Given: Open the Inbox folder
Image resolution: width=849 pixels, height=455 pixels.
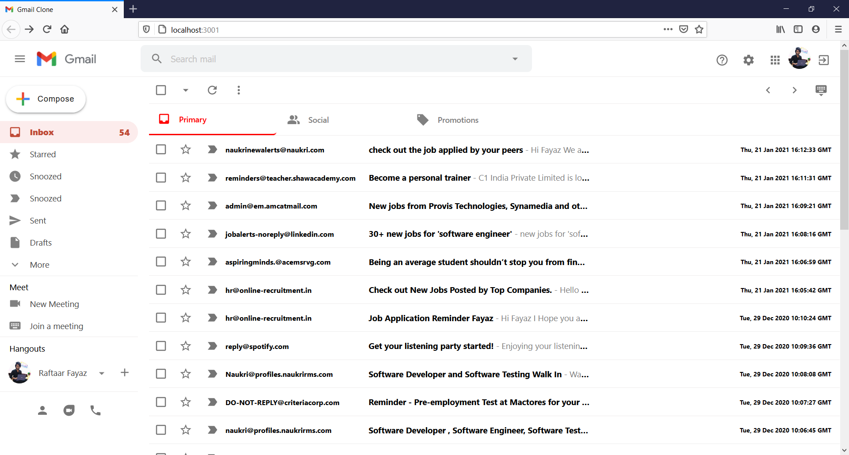Looking at the screenshot, I should (x=69, y=132).
